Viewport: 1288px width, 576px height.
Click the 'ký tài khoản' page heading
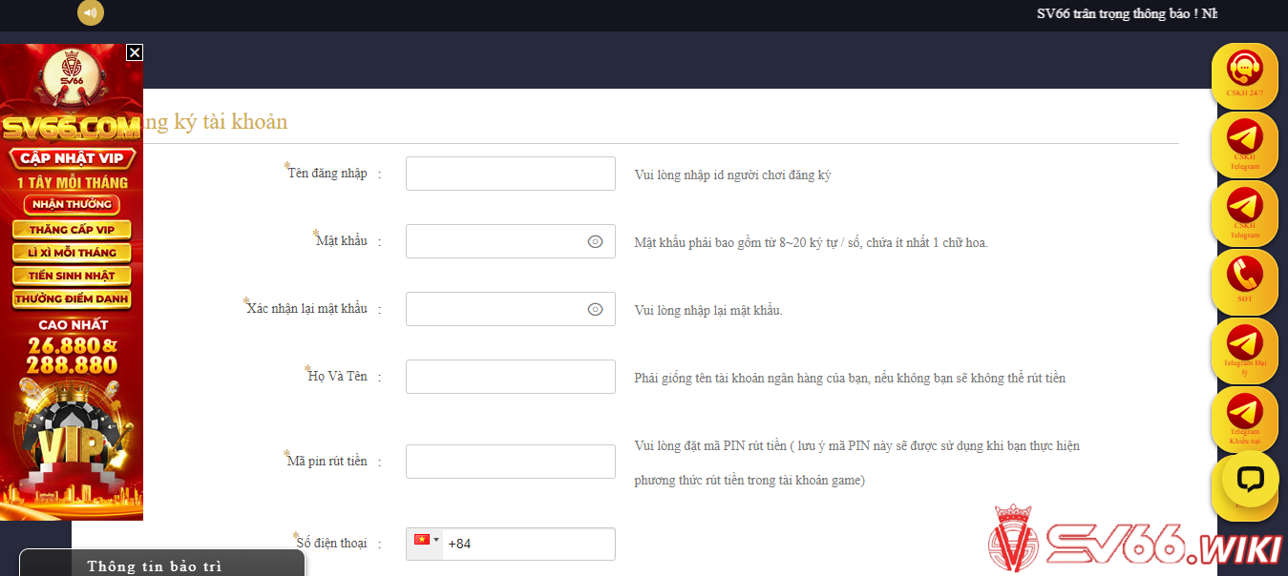[215, 121]
